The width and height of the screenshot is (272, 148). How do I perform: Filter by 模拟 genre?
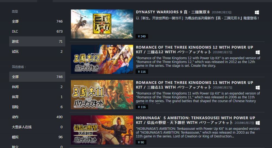point(37,137)
